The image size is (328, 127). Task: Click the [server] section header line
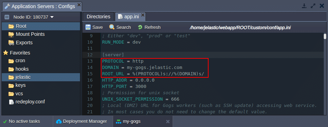point(113,55)
